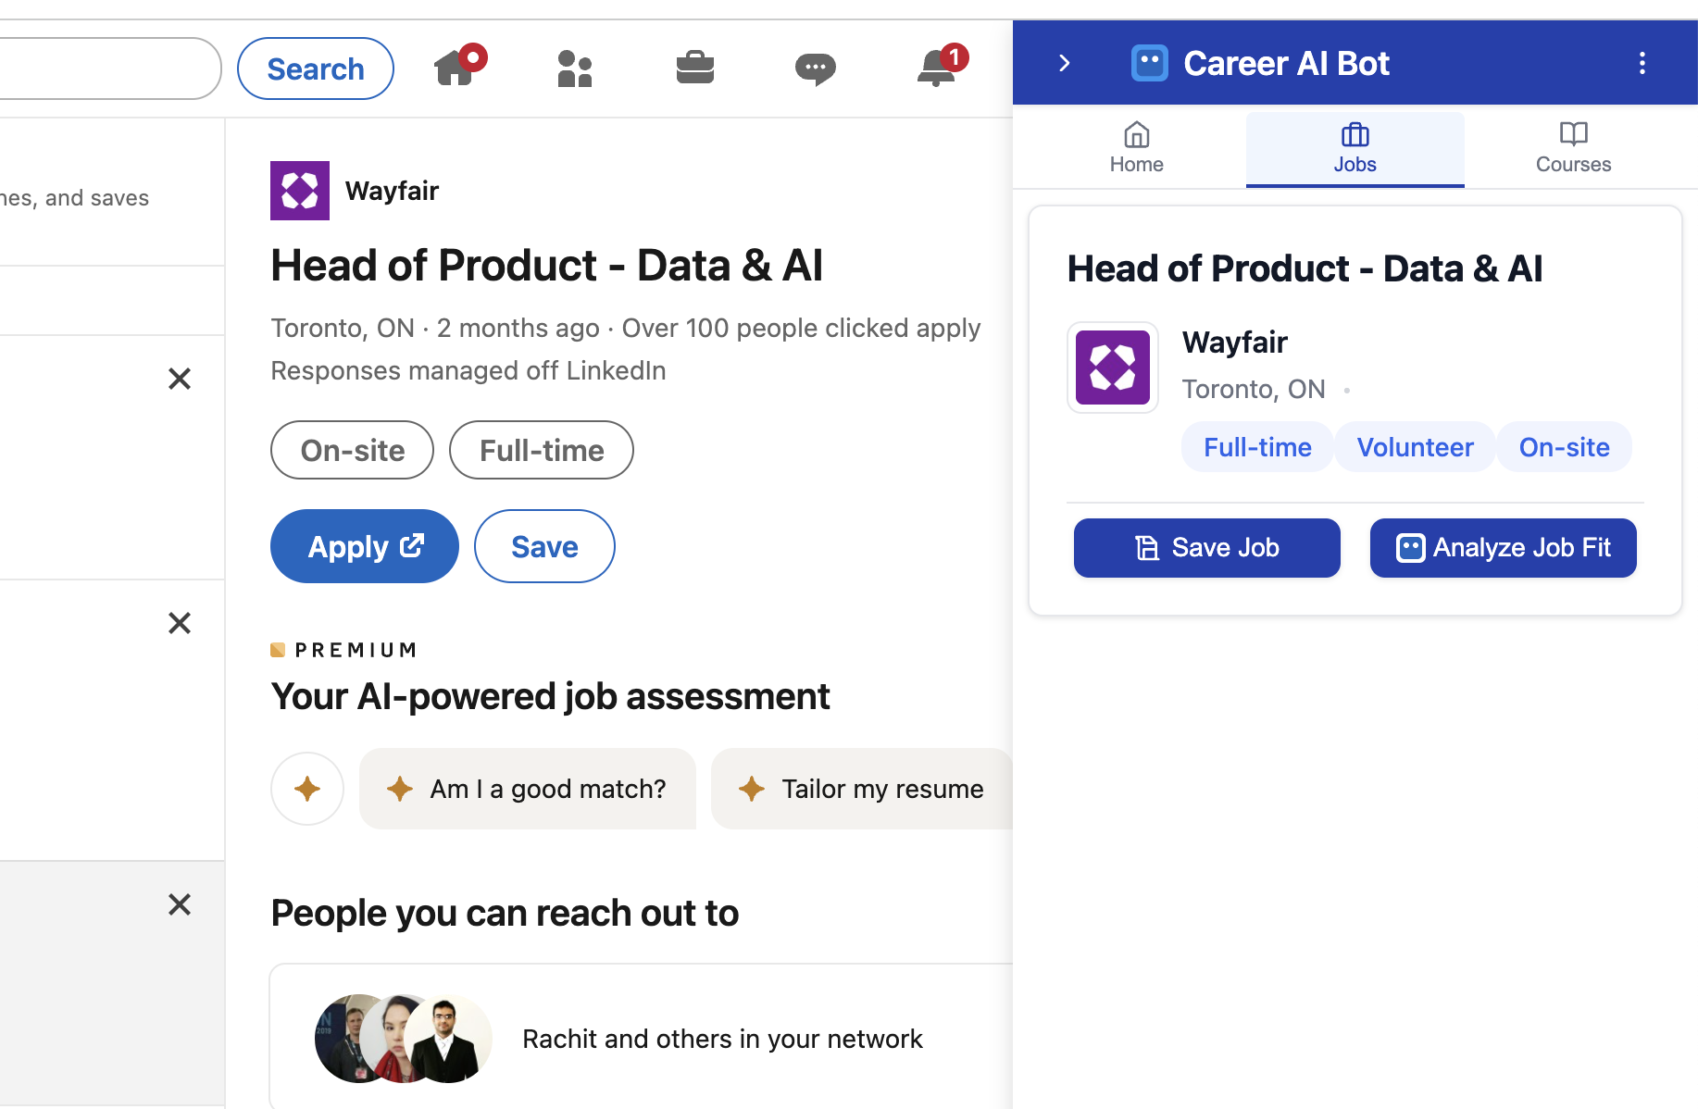Dismiss the top suggestion with the X
This screenshot has height=1109, width=1698.
[180, 379]
